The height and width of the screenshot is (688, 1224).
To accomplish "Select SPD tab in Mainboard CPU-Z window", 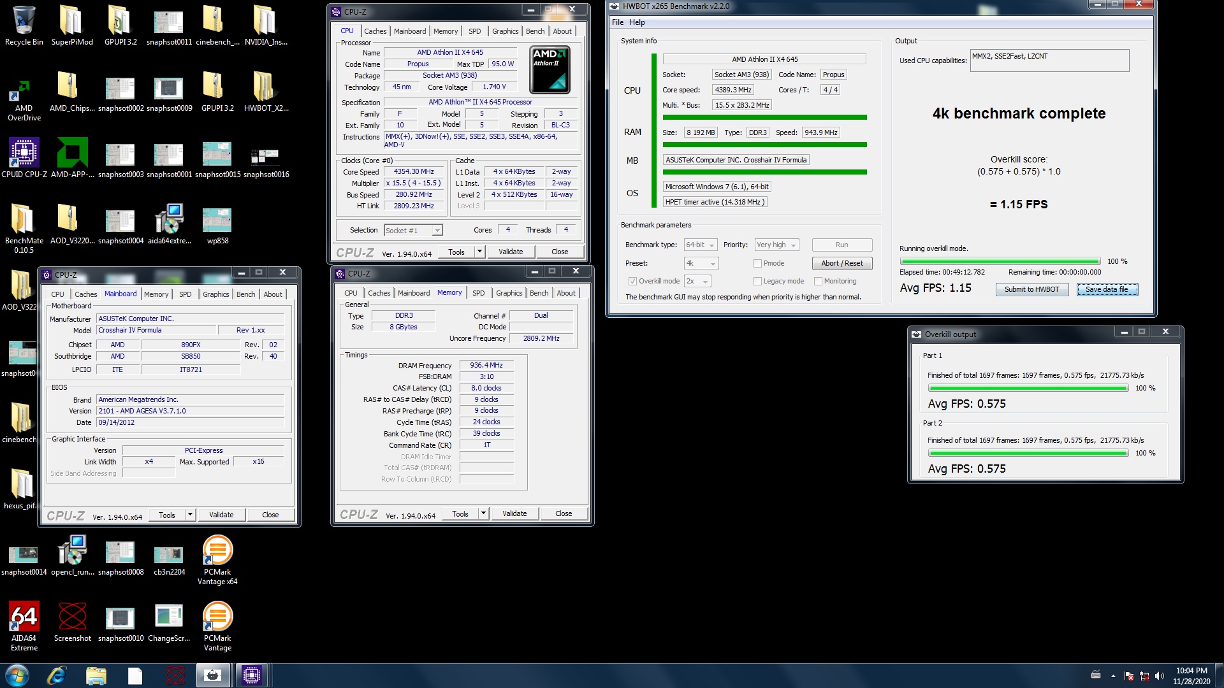I will tap(185, 294).
